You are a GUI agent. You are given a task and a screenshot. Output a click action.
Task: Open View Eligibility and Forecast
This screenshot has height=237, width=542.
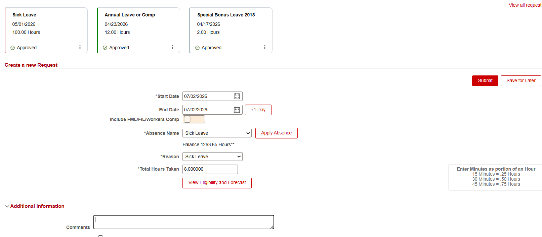click(217, 183)
